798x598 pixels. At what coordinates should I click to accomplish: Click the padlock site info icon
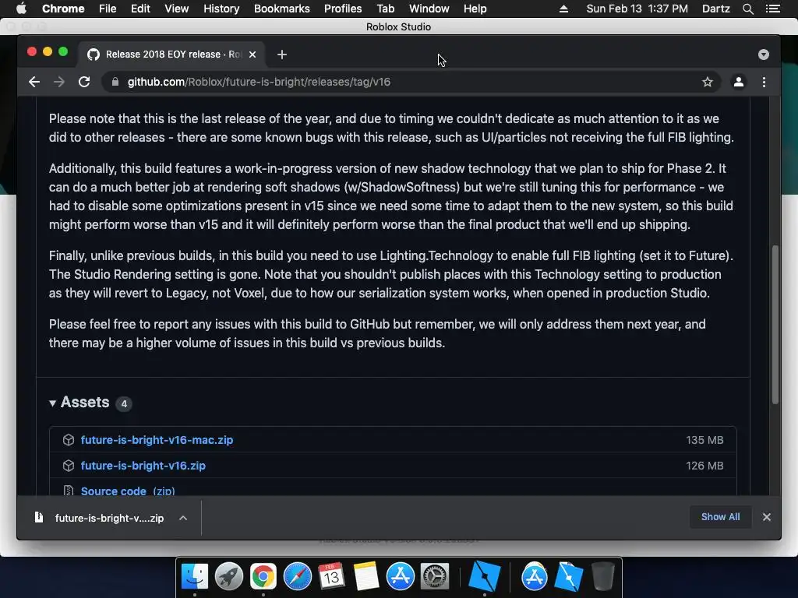coord(115,82)
